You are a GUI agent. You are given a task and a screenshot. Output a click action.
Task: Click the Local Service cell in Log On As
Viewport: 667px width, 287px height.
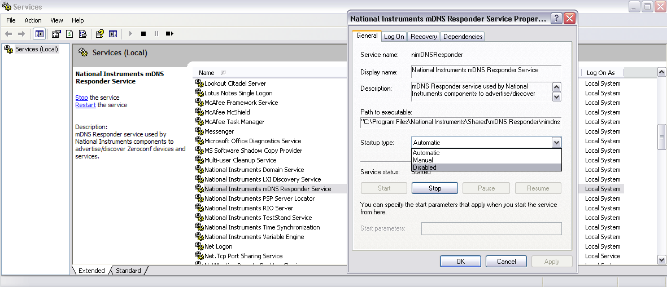coord(603,256)
